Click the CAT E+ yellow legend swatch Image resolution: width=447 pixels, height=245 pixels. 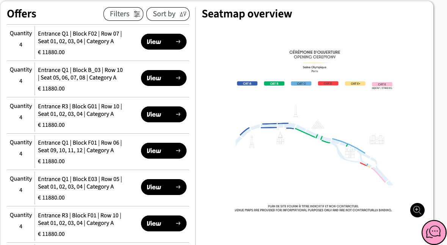355,84
